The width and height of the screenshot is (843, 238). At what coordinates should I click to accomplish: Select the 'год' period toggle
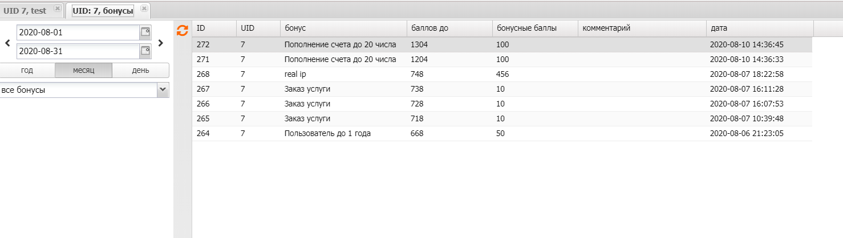27,70
